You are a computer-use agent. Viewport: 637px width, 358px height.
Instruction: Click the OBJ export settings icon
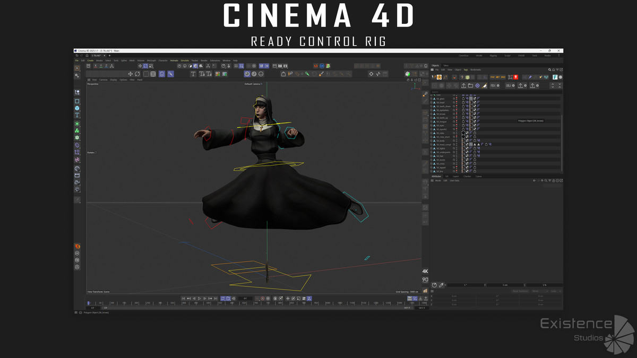point(510,85)
